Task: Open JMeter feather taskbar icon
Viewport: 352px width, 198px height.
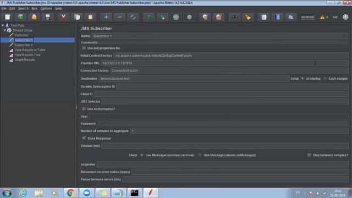Action: pos(151,193)
